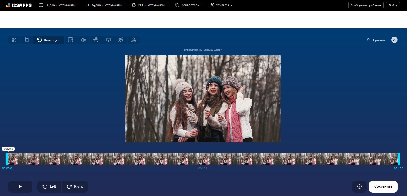Click the right cyan trim handle

click(399, 159)
